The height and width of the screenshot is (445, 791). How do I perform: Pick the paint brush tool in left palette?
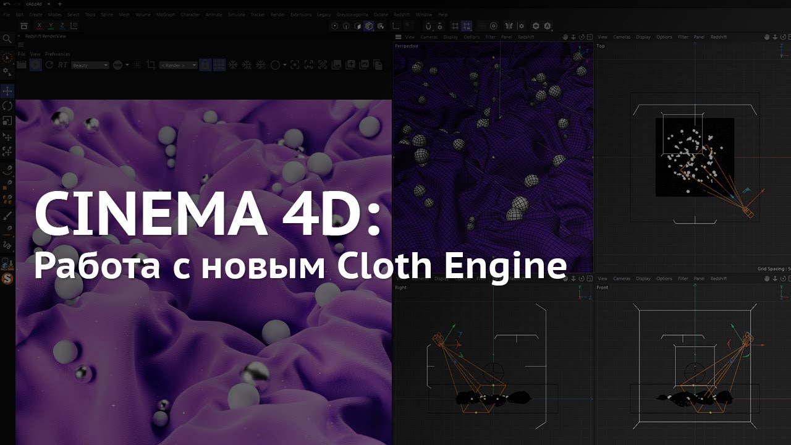pyautogui.click(x=7, y=215)
